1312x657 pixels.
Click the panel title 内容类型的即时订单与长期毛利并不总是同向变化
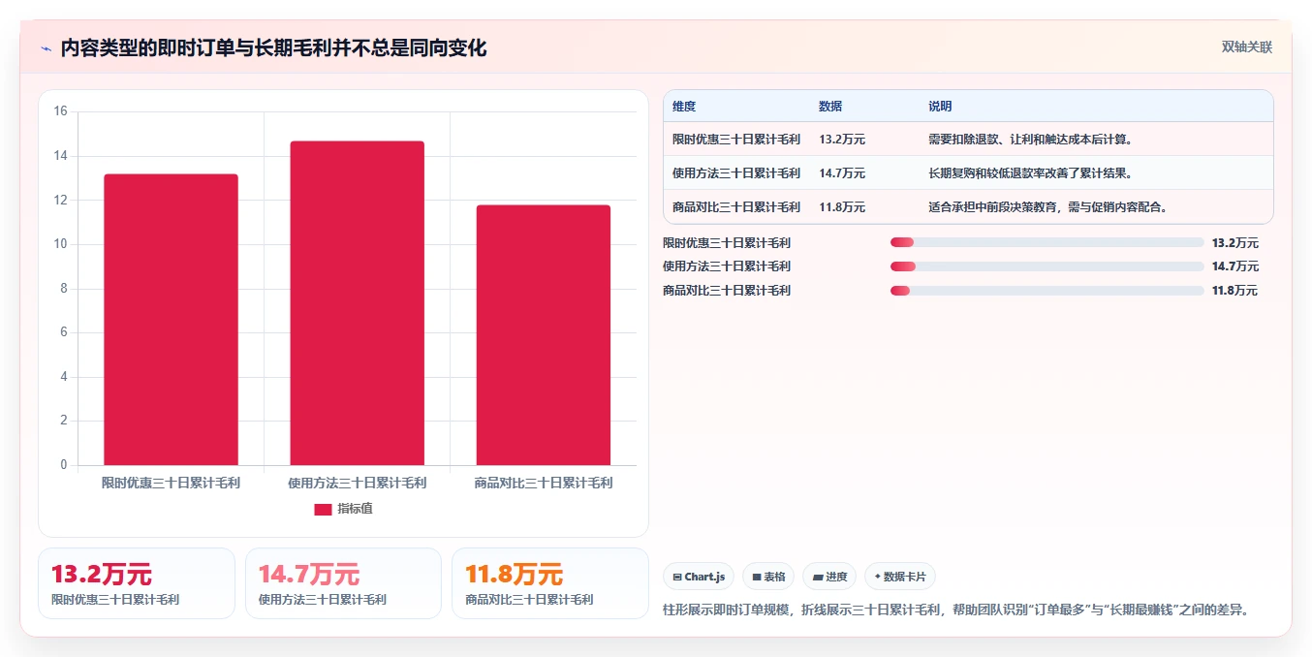pyautogui.click(x=273, y=47)
